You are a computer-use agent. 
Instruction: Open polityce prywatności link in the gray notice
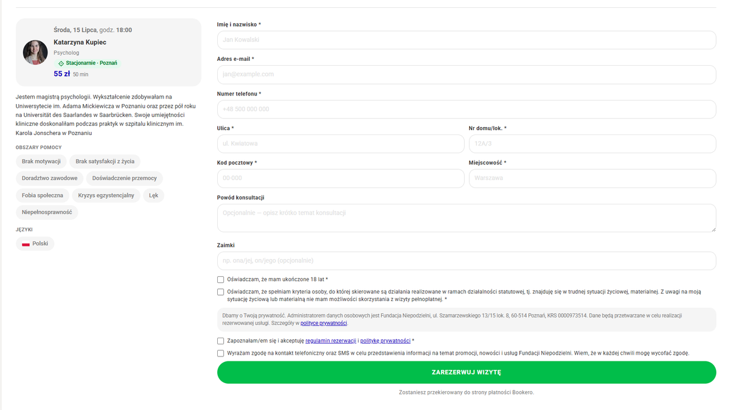pos(324,324)
